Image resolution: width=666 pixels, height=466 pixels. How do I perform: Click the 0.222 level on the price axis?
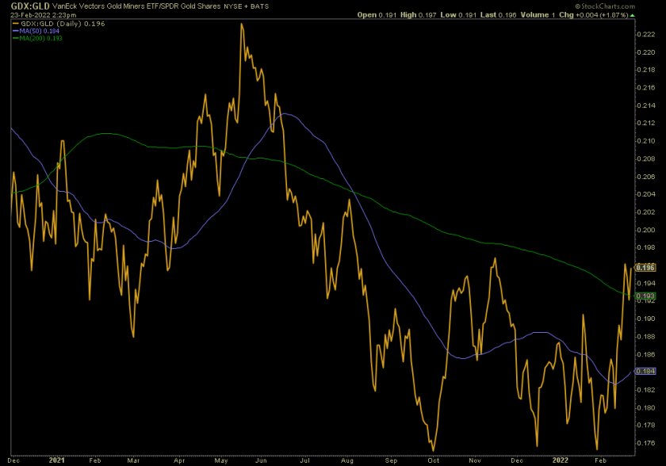point(646,34)
